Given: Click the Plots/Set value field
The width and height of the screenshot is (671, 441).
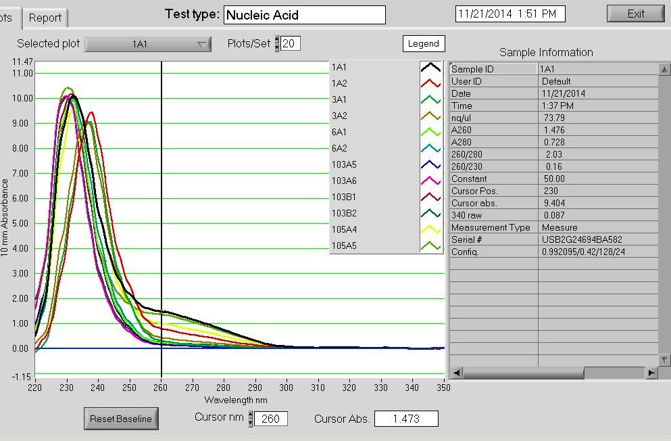Looking at the screenshot, I should (291, 44).
